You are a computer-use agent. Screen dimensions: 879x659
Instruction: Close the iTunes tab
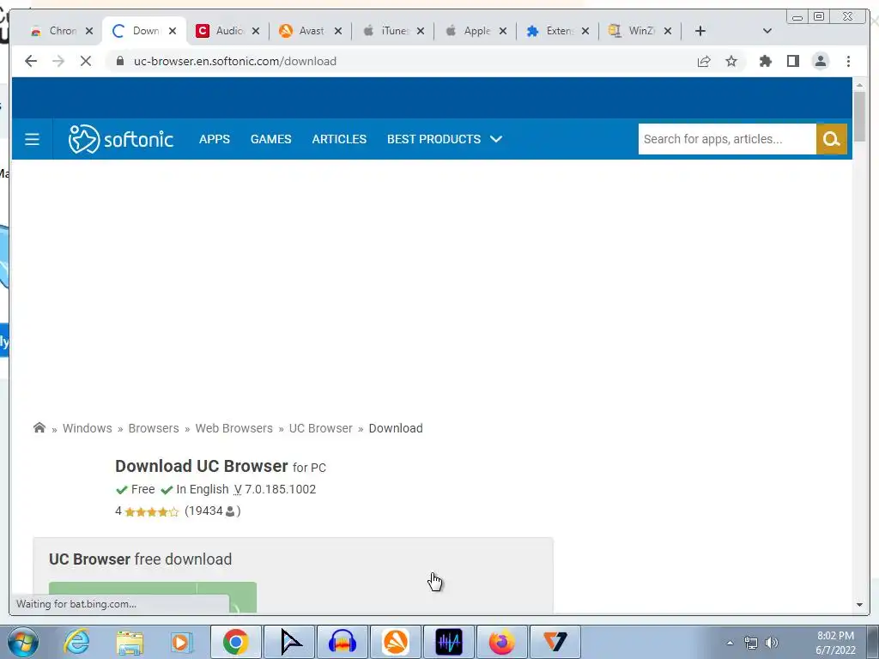(x=421, y=31)
